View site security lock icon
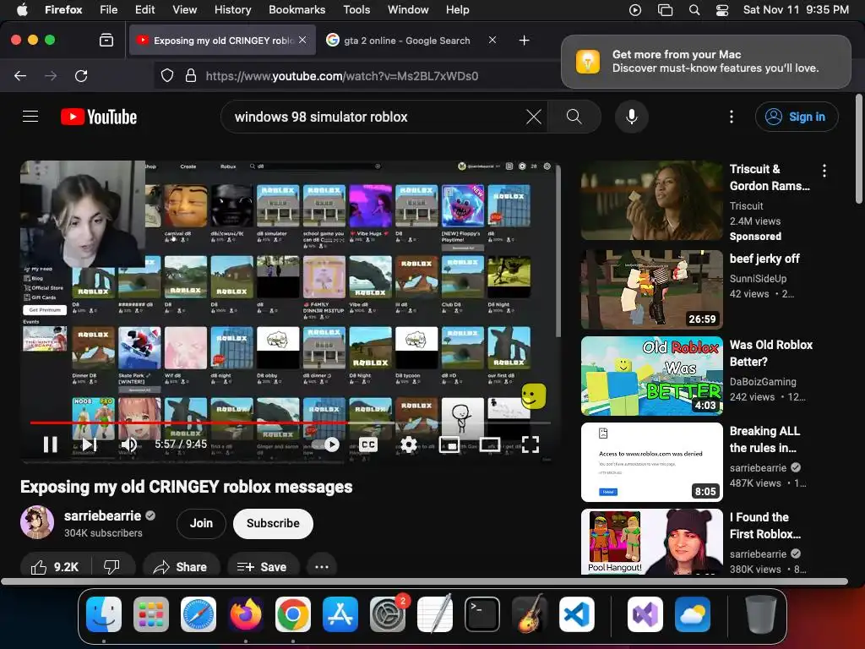 [190, 75]
